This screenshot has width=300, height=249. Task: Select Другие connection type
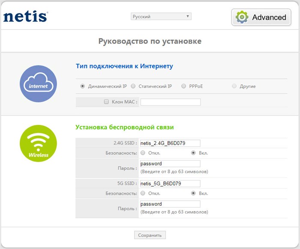click(234, 86)
